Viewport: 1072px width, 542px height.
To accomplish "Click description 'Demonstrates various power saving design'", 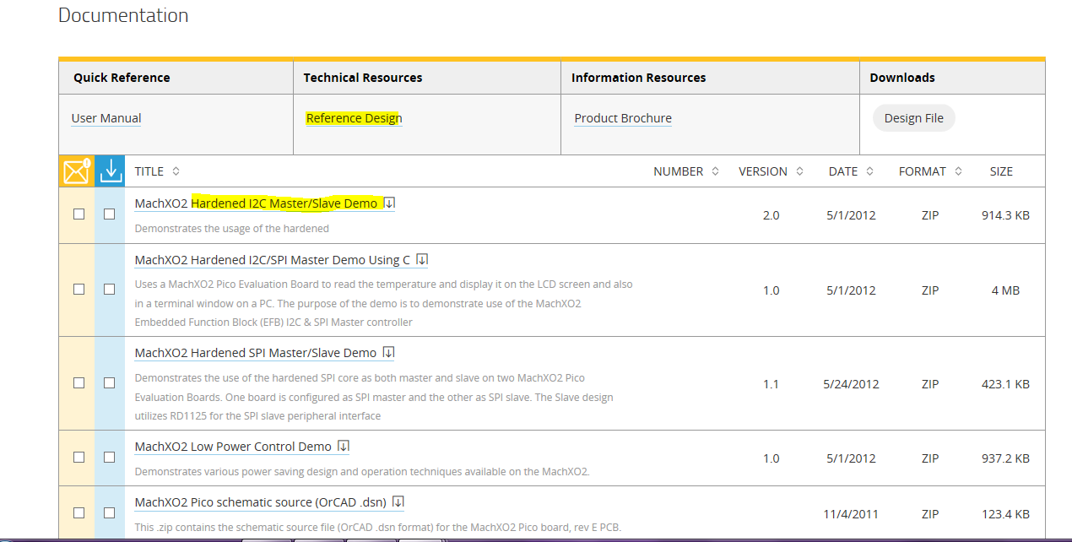I will (x=362, y=471).
